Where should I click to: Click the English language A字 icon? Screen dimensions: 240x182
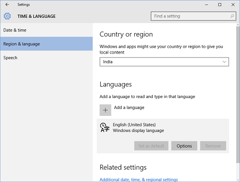tap(105, 128)
